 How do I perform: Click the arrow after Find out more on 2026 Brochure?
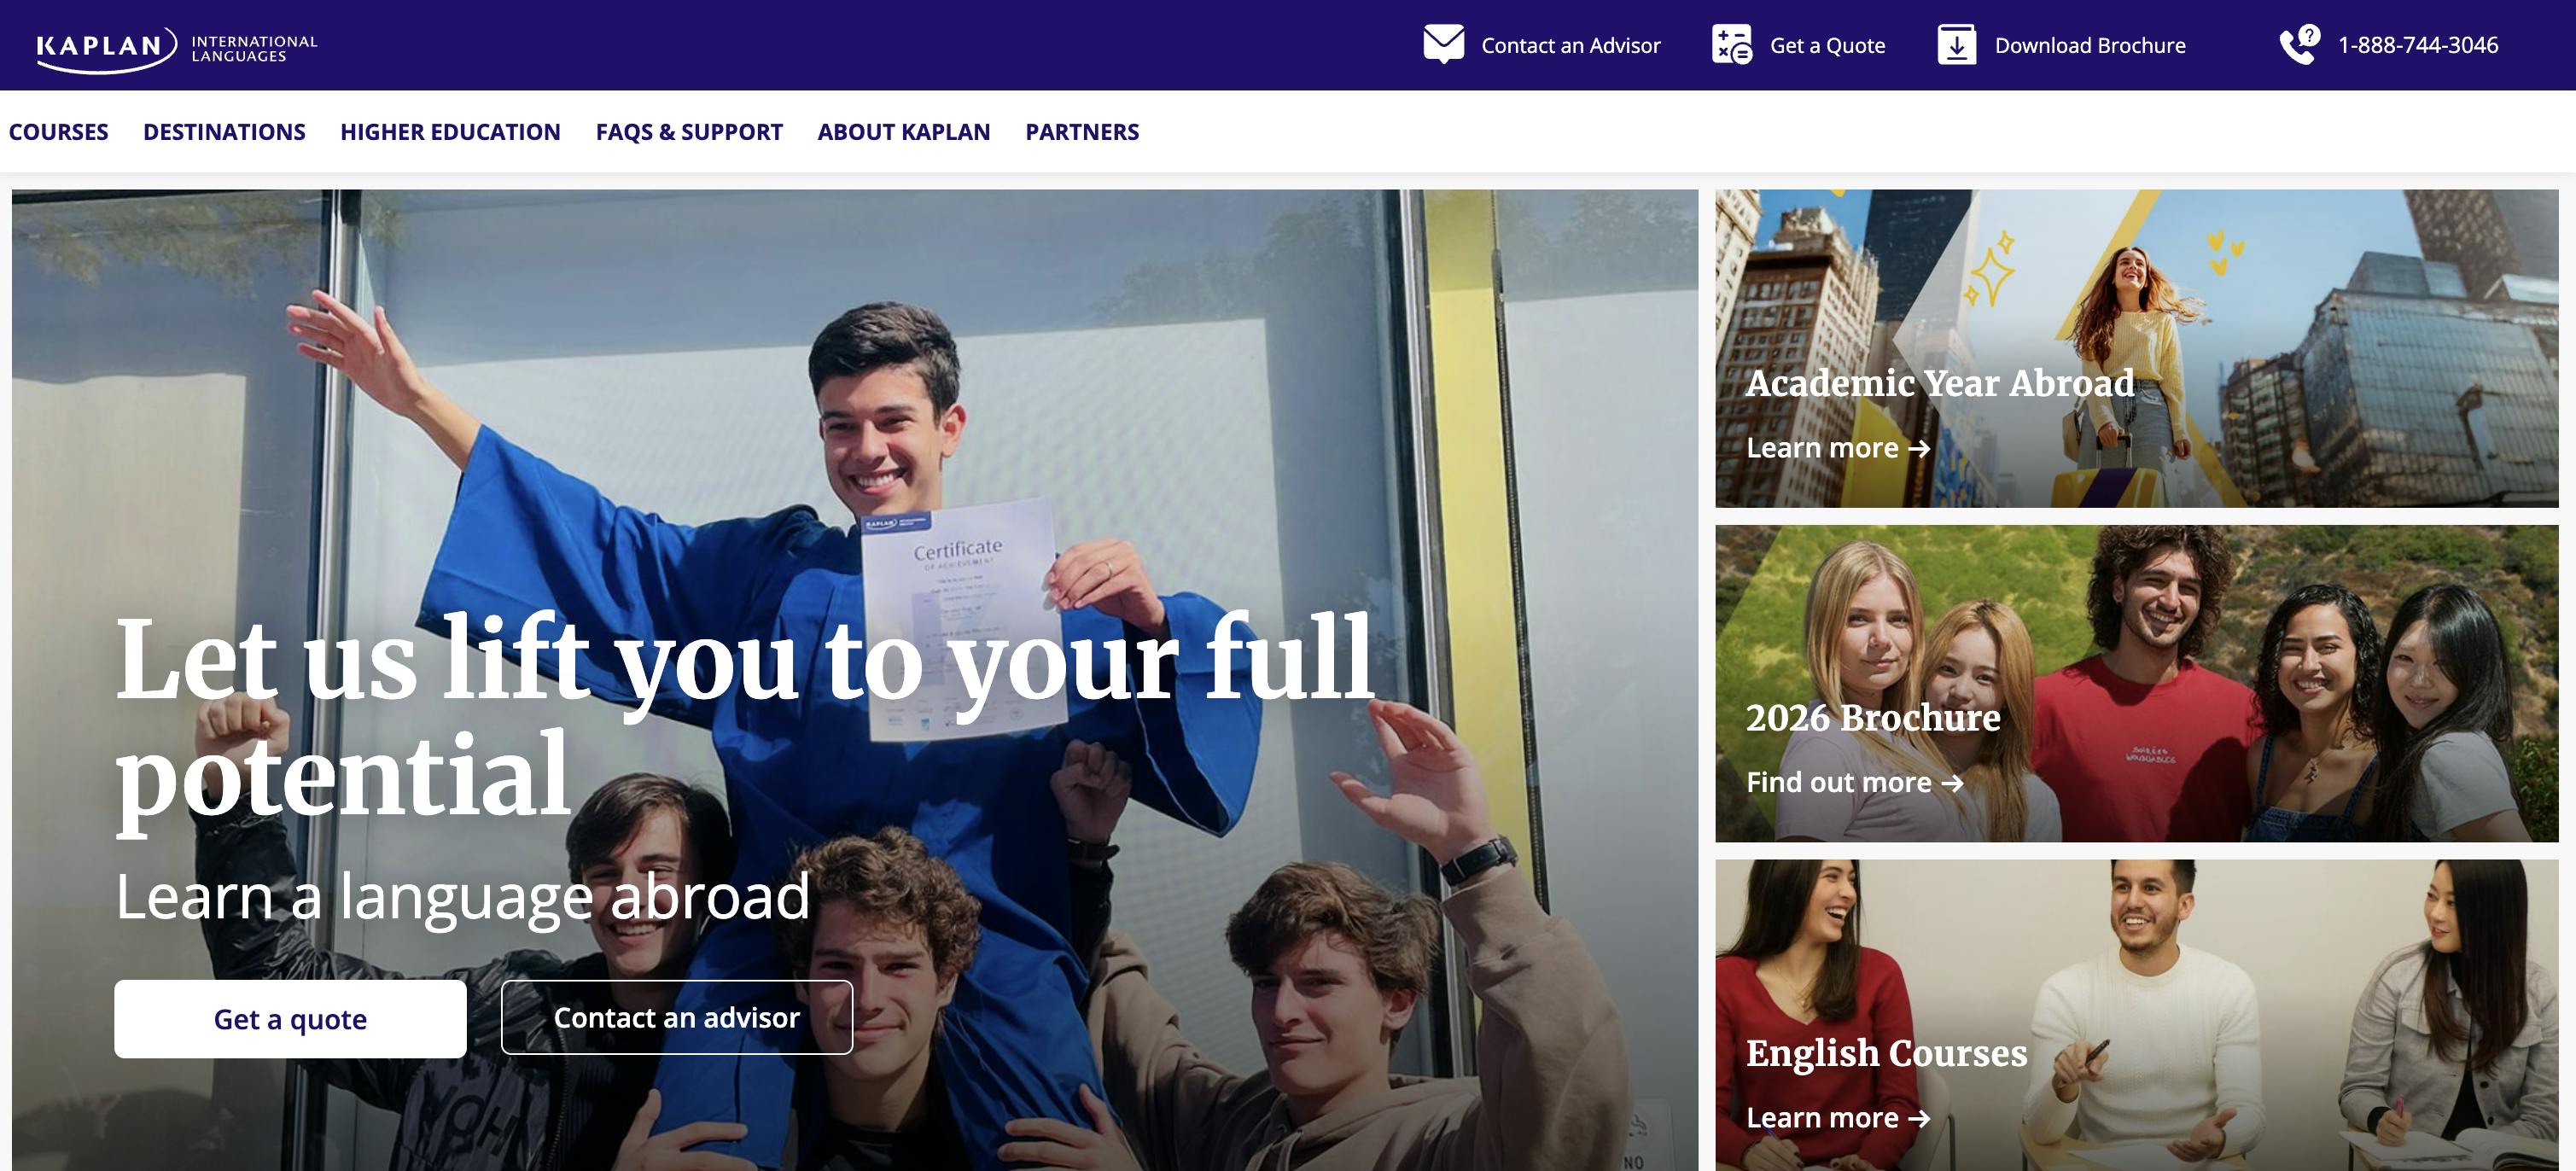tap(1952, 783)
